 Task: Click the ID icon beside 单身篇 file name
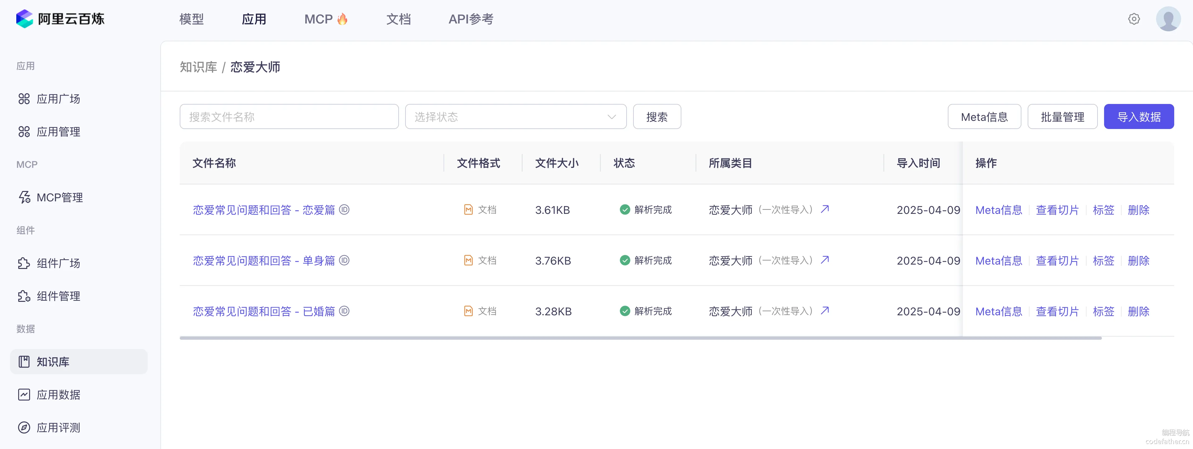click(344, 261)
